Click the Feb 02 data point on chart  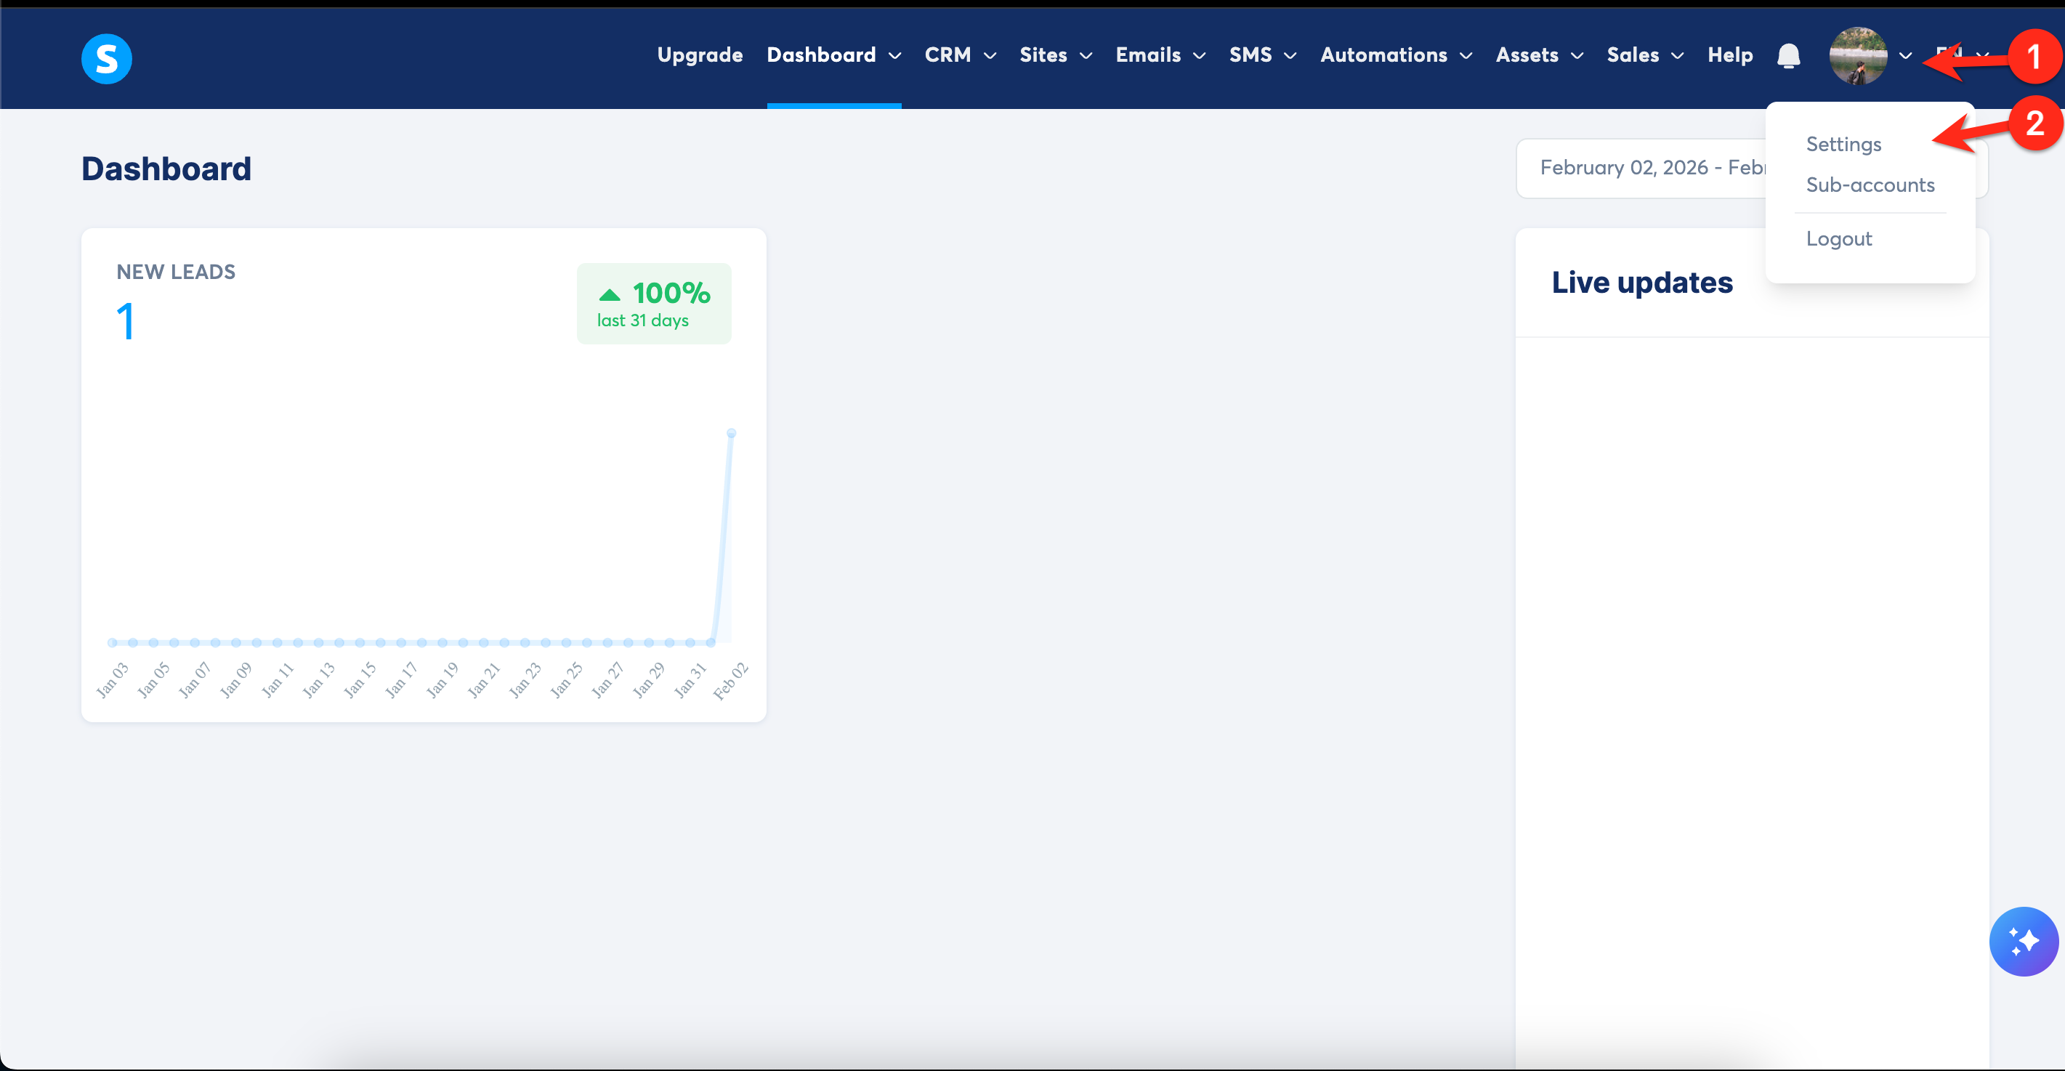pos(731,434)
